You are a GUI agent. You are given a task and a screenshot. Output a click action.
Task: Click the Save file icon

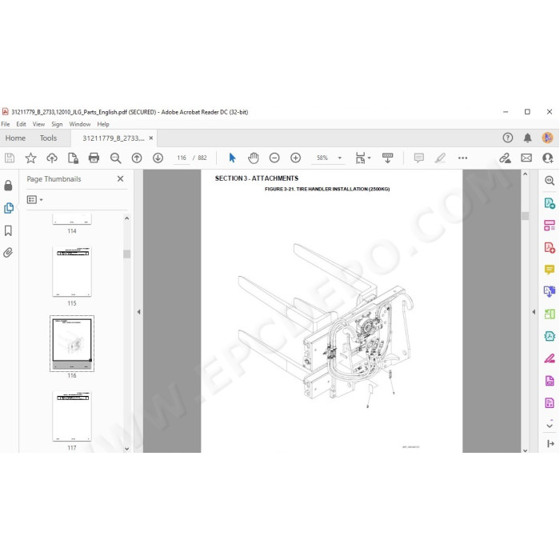pos(10,158)
